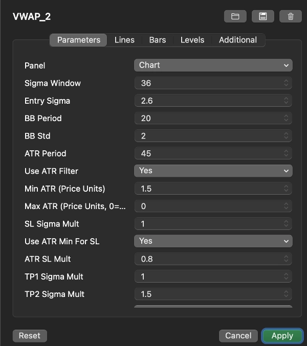Image resolution: width=307 pixels, height=346 pixels.
Task: Adjust the ATR Period stepper arrows
Action: pyautogui.click(x=286, y=153)
